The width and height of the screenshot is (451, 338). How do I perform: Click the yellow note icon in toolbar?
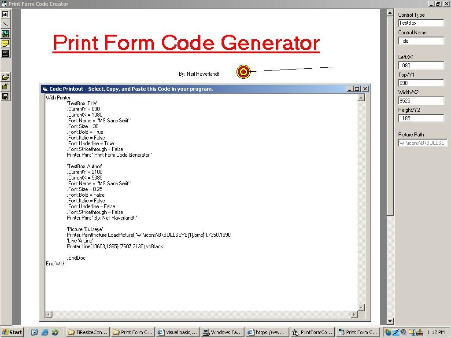pyautogui.click(x=5, y=44)
